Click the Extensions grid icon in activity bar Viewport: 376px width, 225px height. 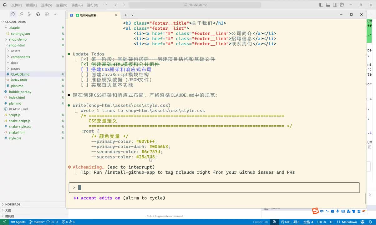tap(47, 14)
